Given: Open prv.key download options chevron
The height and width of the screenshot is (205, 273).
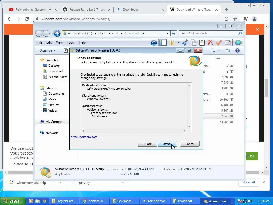Looking at the screenshot, I should (123, 183).
